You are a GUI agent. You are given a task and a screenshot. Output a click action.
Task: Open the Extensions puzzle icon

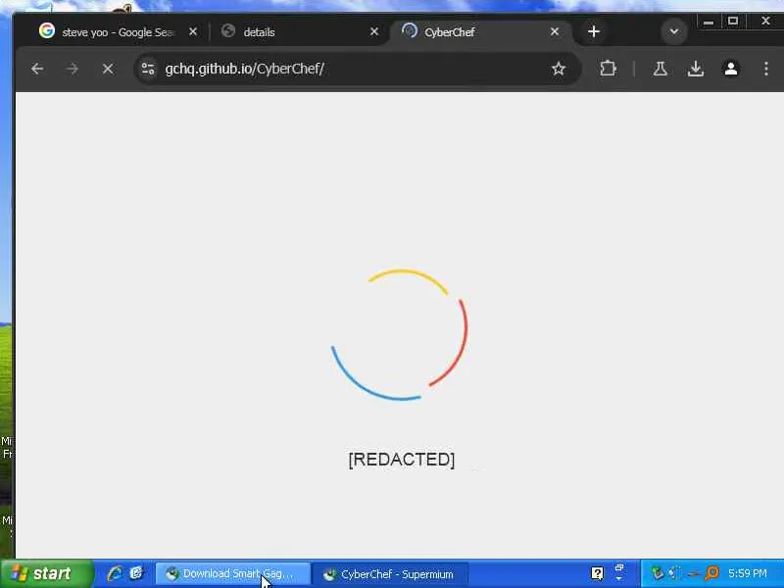pyautogui.click(x=608, y=69)
